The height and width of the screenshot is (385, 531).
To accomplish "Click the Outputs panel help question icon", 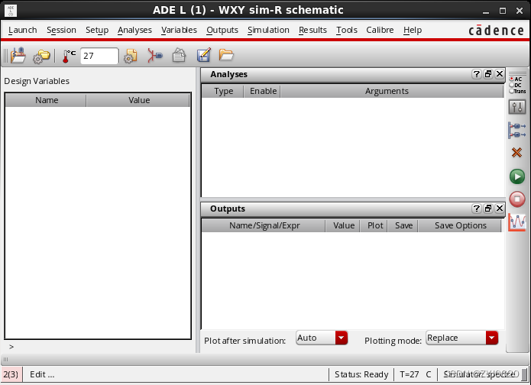I will pyautogui.click(x=477, y=209).
